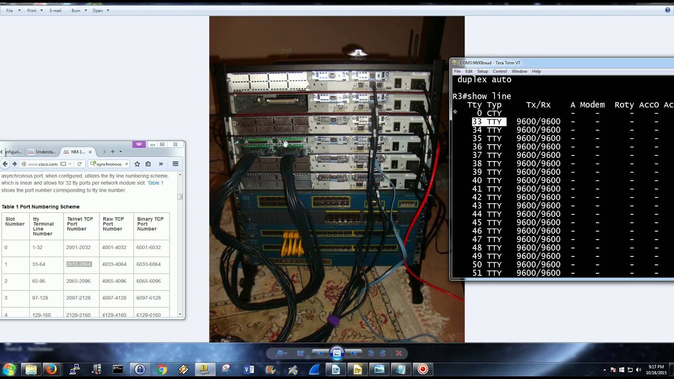674x379 pixels.
Task: Open Help menu in Tera Term
Action: [x=536, y=71]
